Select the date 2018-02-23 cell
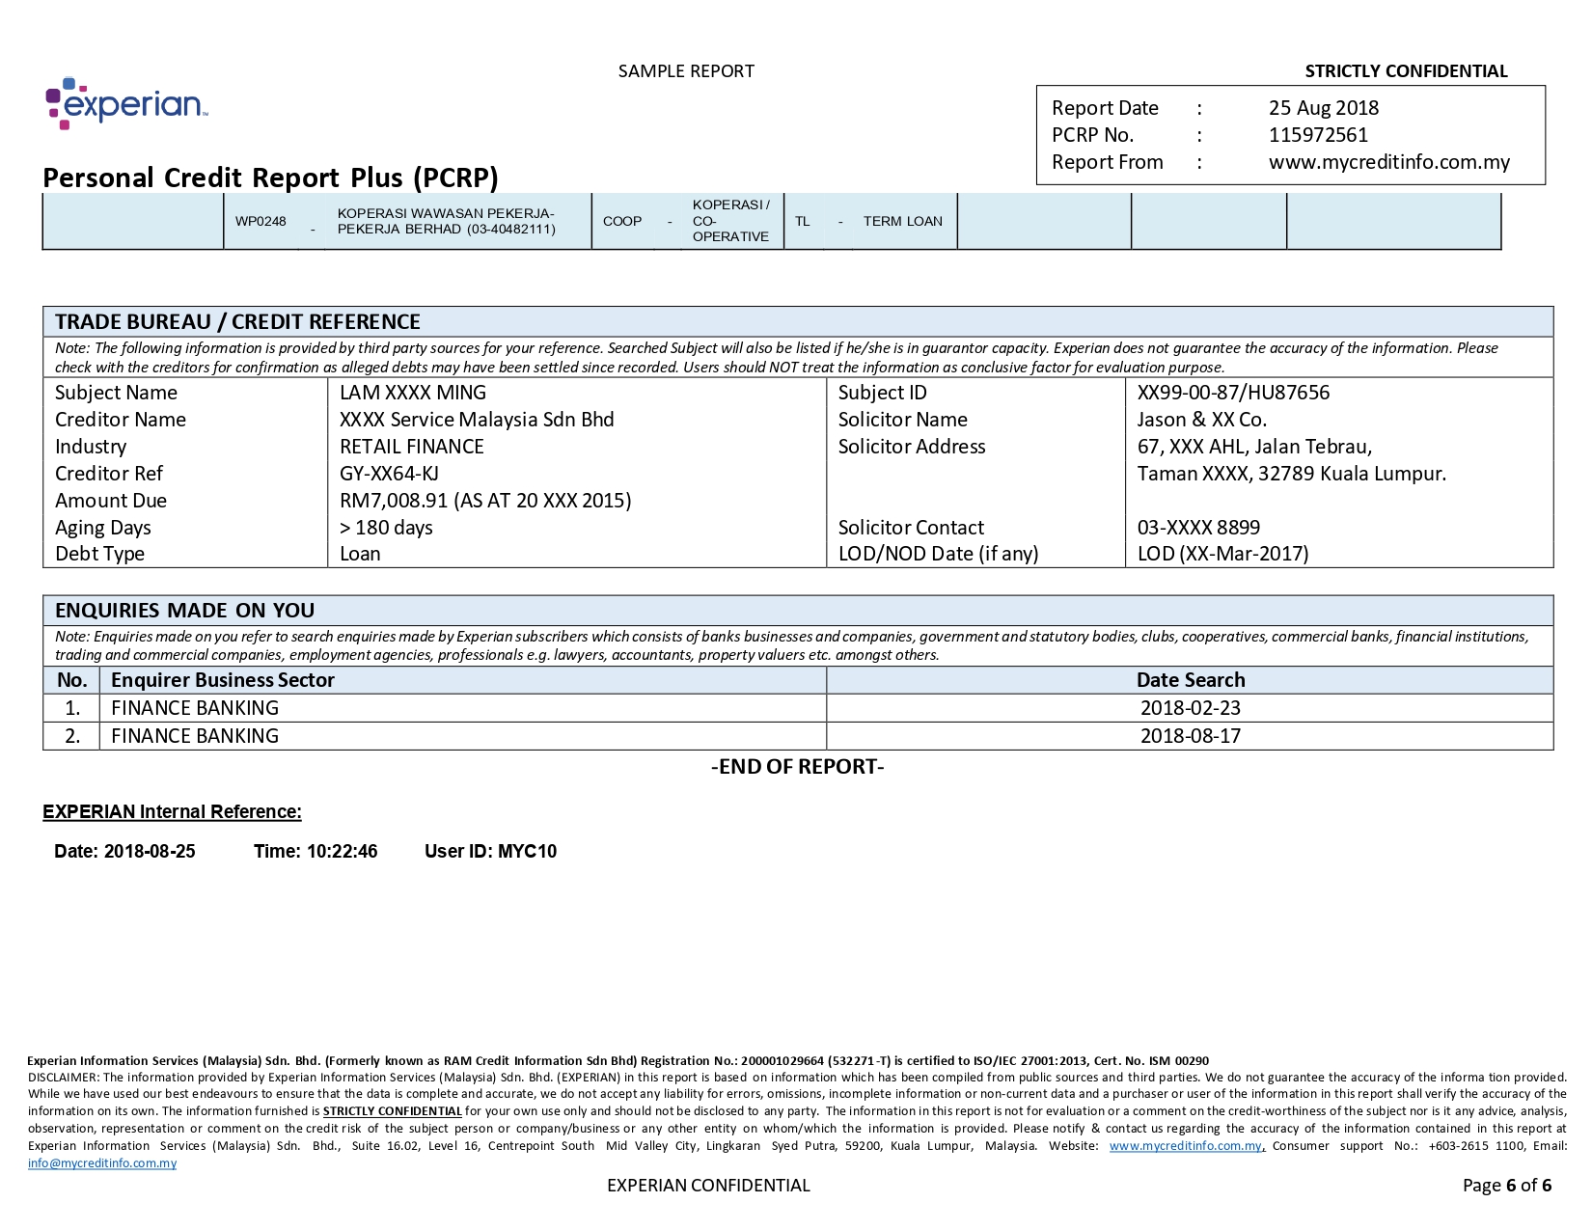1592x1230 pixels. [1191, 708]
